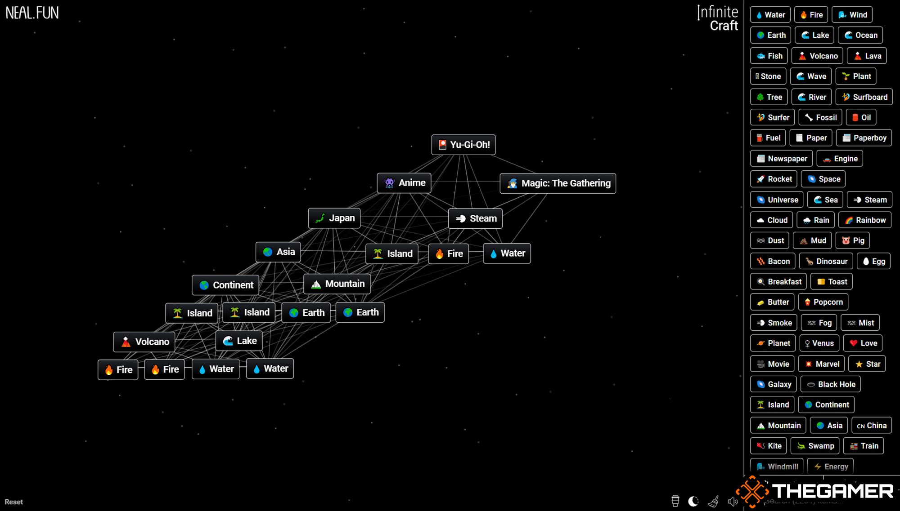The height and width of the screenshot is (511, 900).
Task: Pick Engine from the sidebar list
Action: pos(840,159)
